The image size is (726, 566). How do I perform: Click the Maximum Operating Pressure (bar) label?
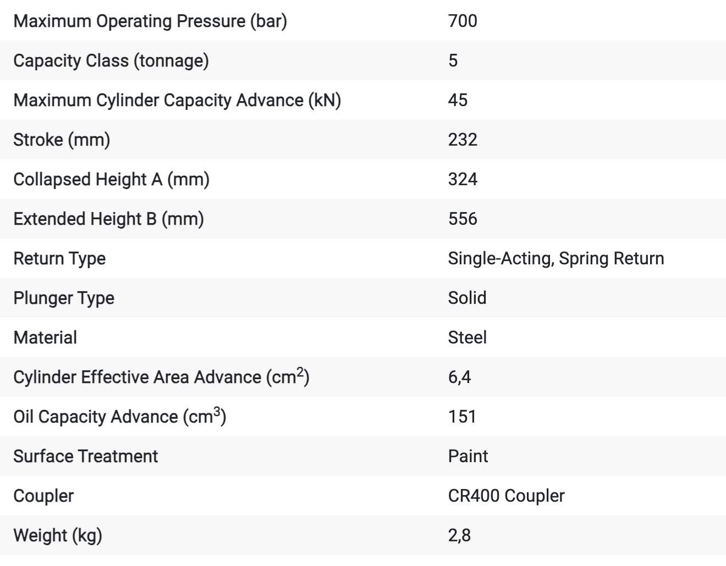(150, 21)
